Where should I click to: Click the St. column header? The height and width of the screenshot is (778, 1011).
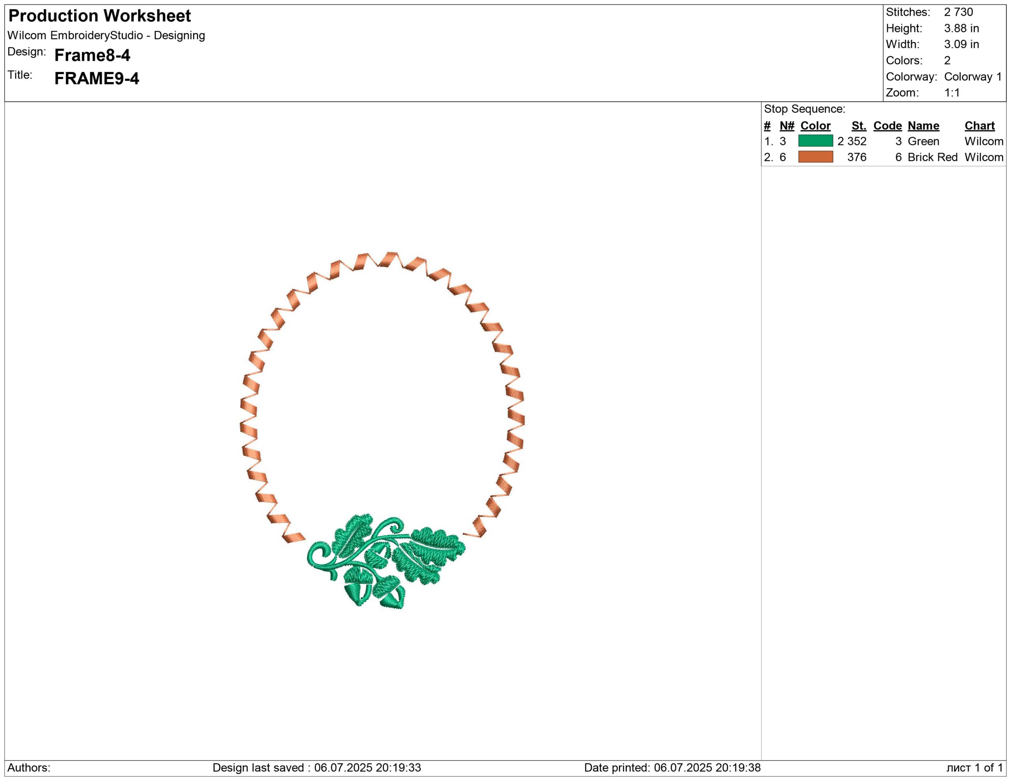click(x=859, y=126)
